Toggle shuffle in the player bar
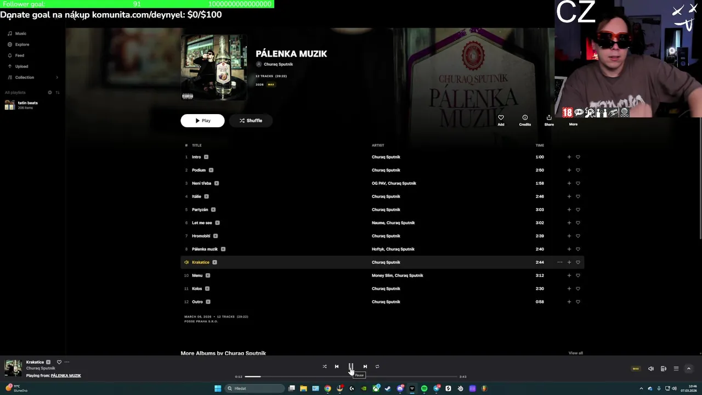Image resolution: width=702 pixels, height=395 pixels. 324,366
